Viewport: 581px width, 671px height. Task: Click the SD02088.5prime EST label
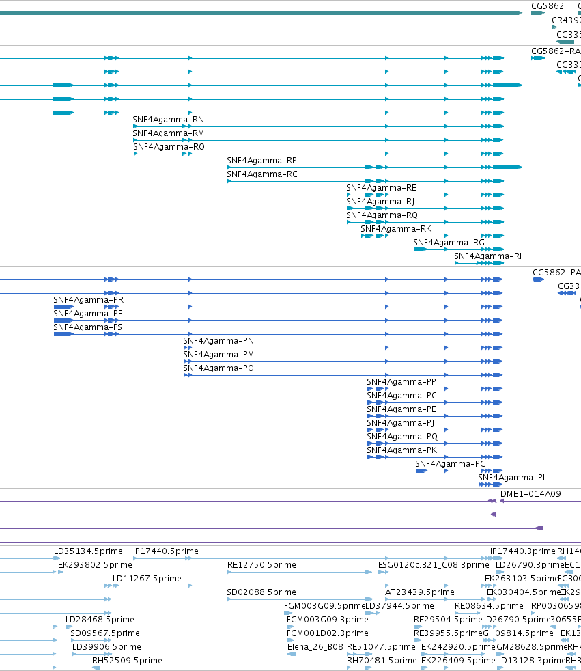click(261, 592)
